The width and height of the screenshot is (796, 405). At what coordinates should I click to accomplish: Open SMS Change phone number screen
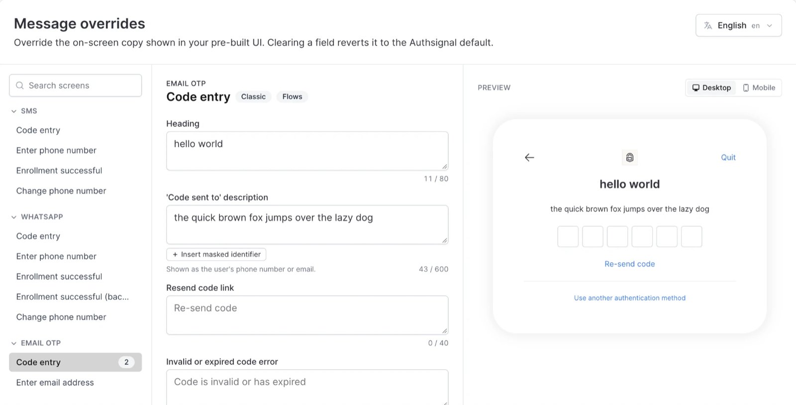coord(61,191)
